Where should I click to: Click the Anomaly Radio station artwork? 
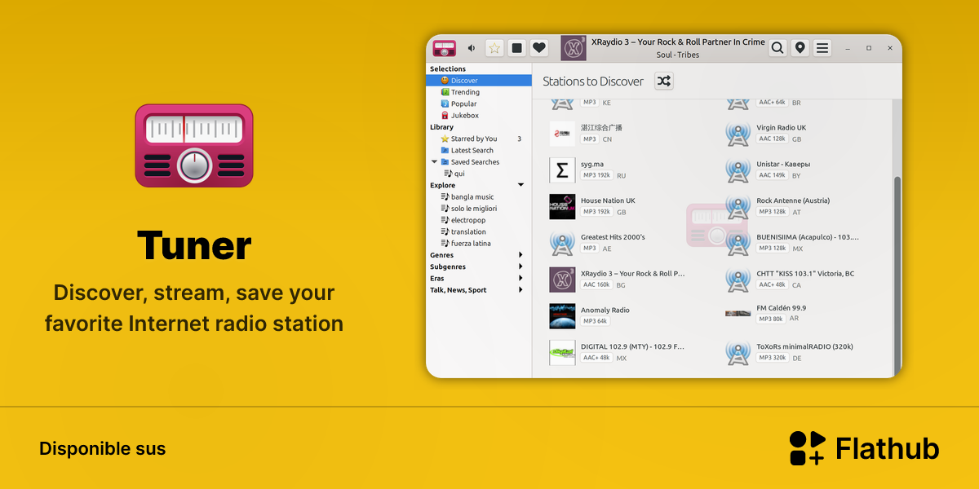point(562,315)
